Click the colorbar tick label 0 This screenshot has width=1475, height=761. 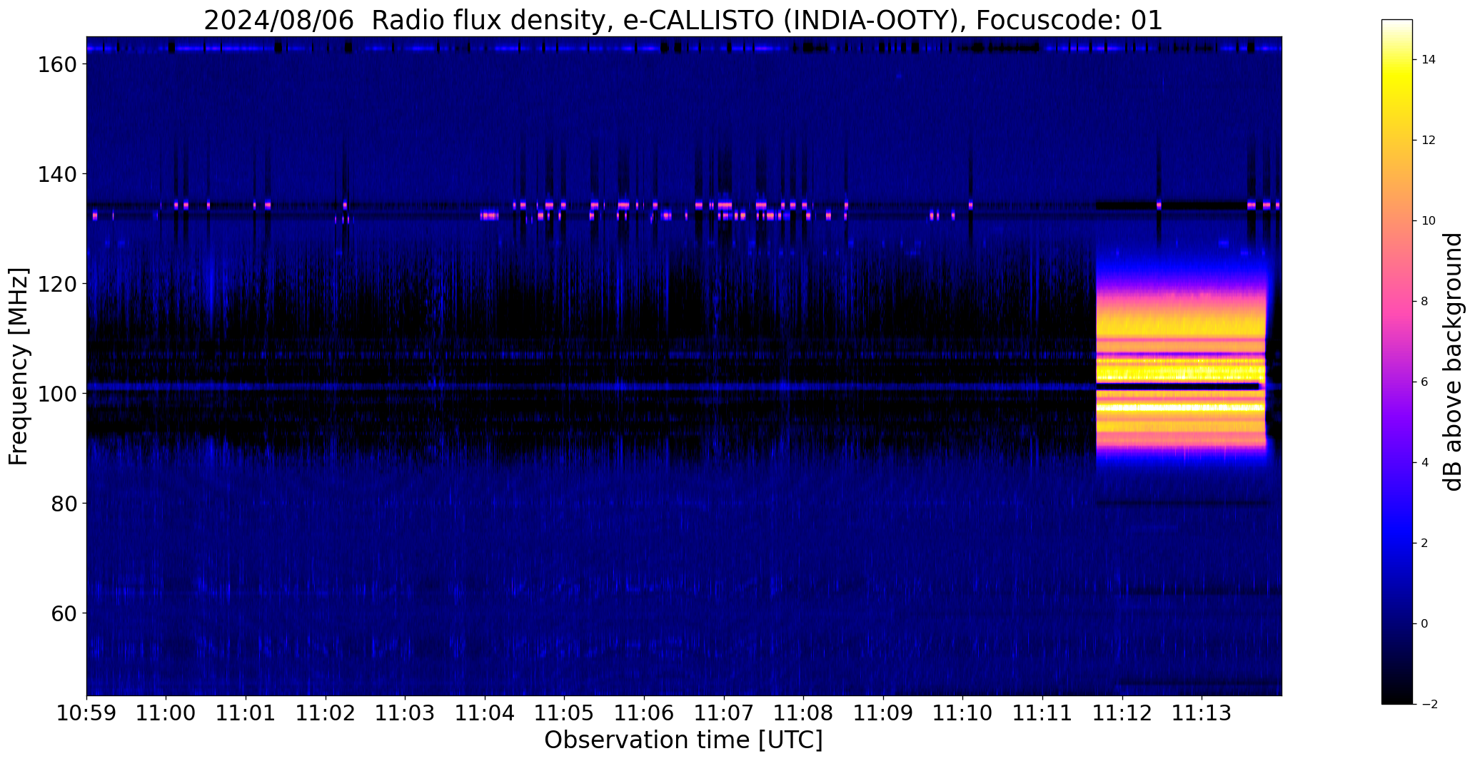[x=1425, y=624]
